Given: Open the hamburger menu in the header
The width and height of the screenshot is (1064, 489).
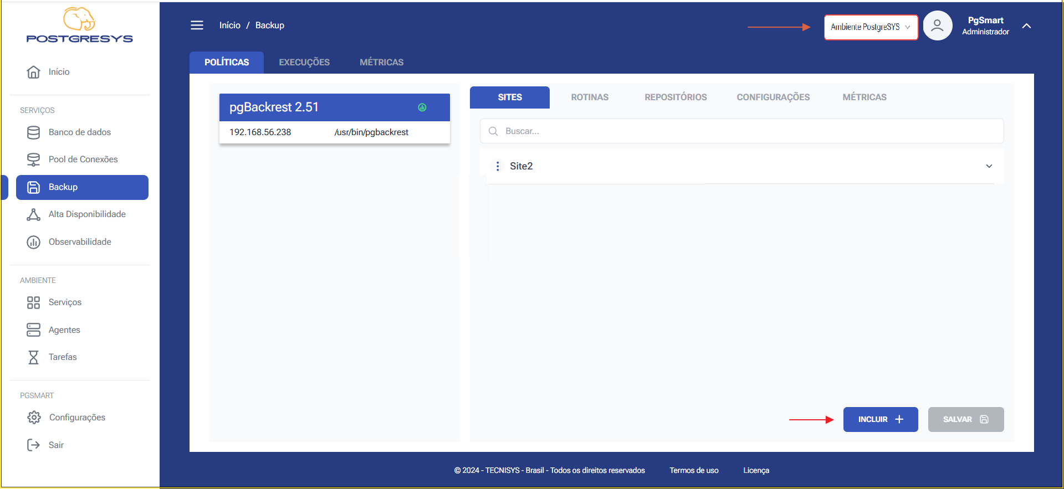Looking at the screenshot, I should click(197, 25).
